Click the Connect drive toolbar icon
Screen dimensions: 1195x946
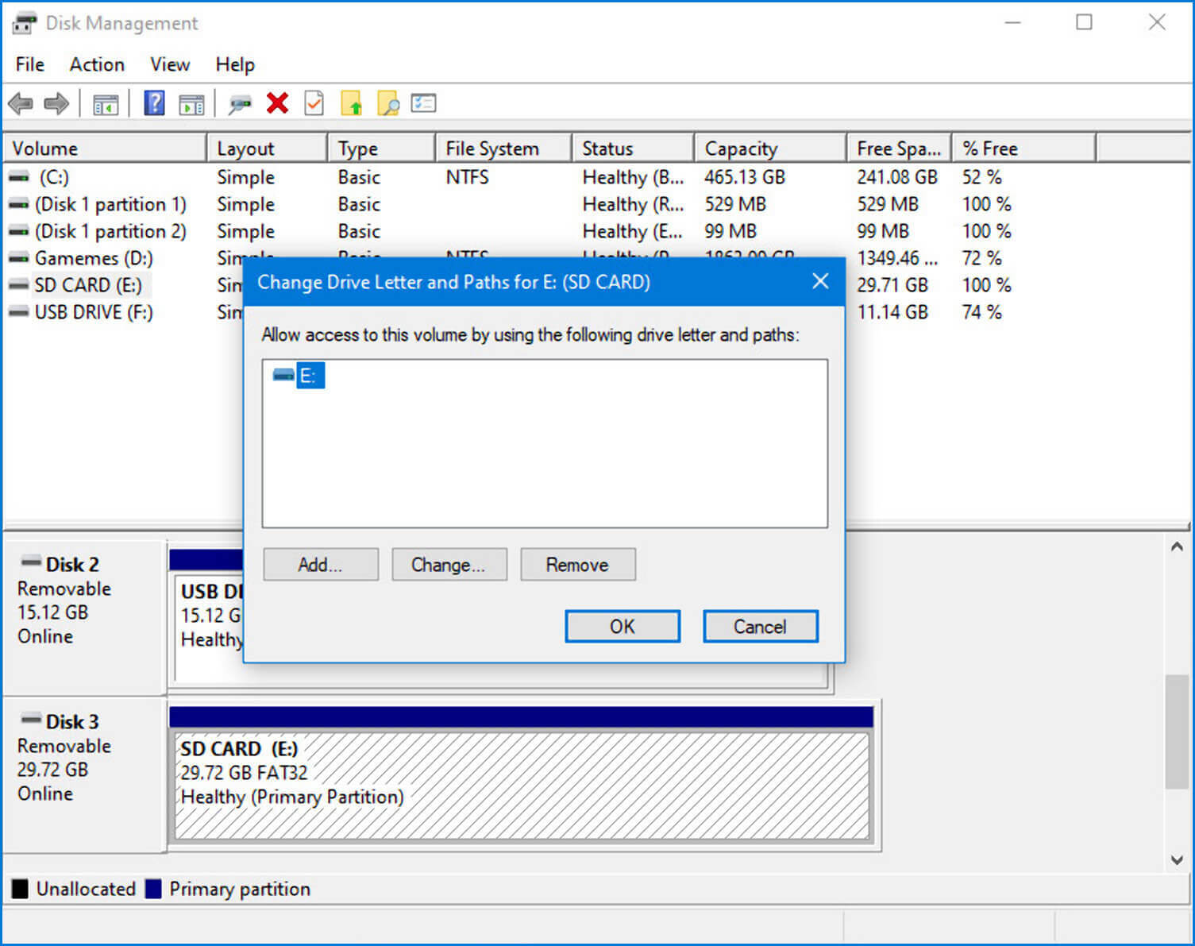pos(240,104)
